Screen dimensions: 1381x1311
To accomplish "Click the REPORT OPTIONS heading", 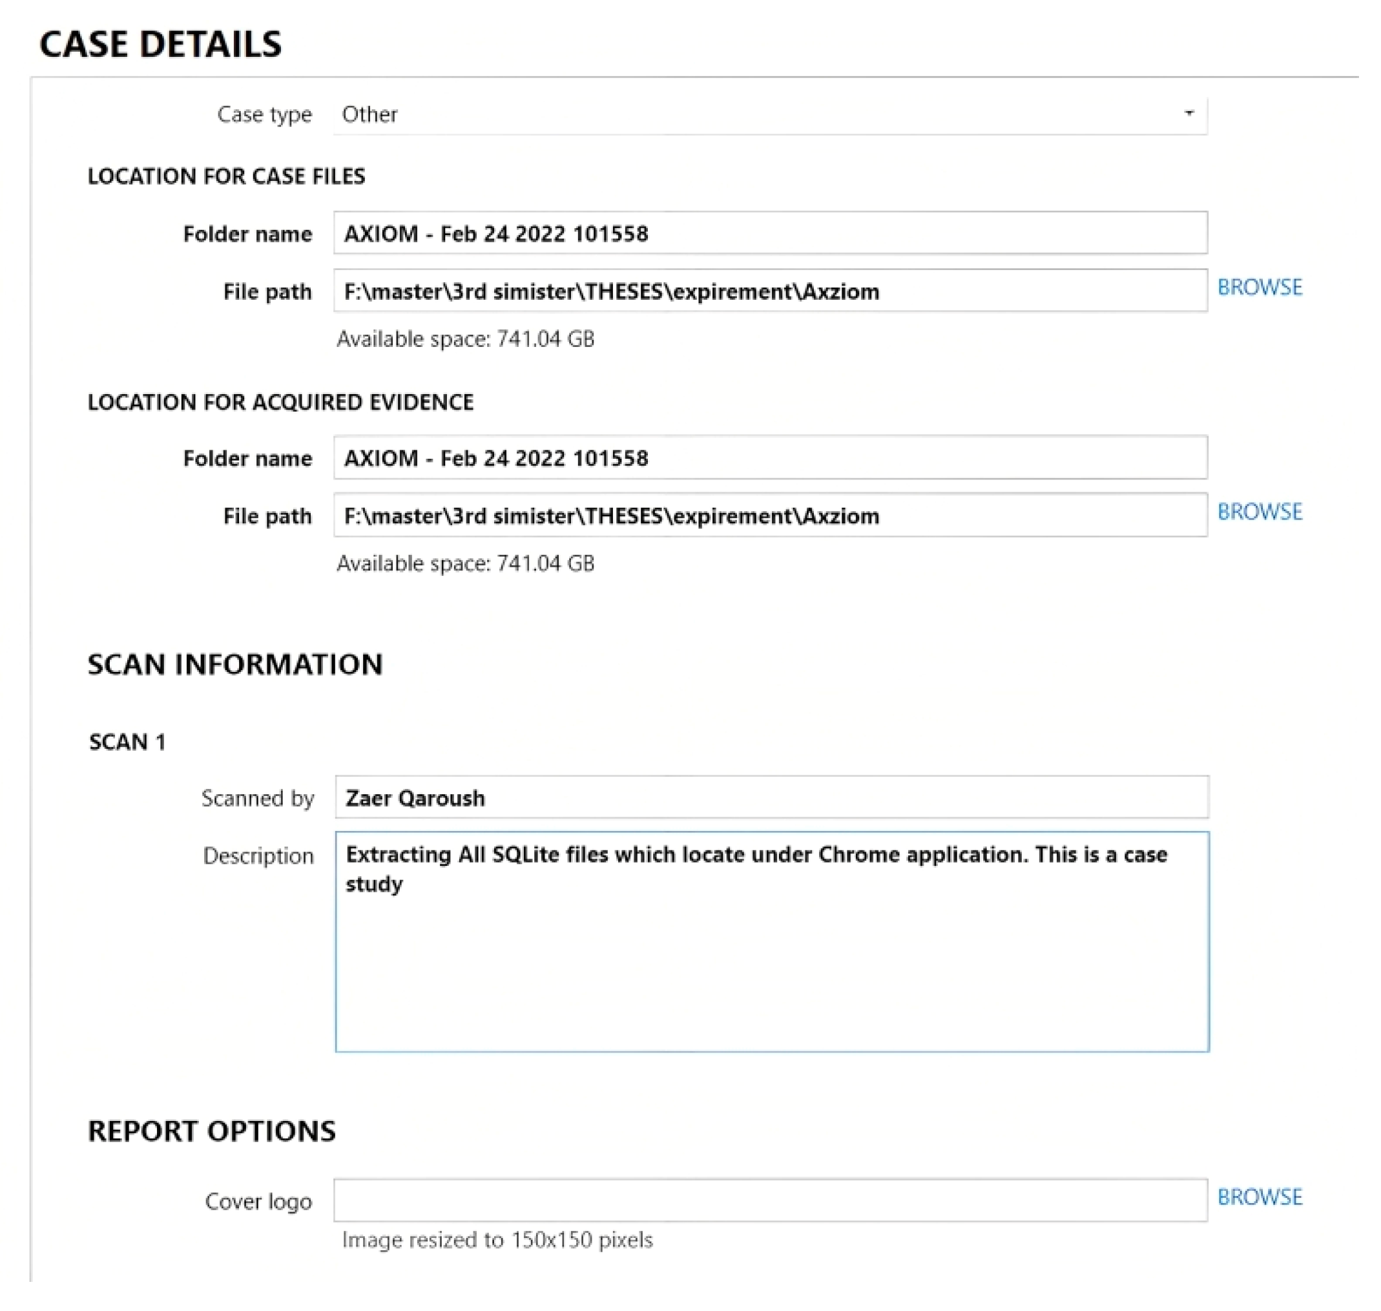I will (212, 1131).
